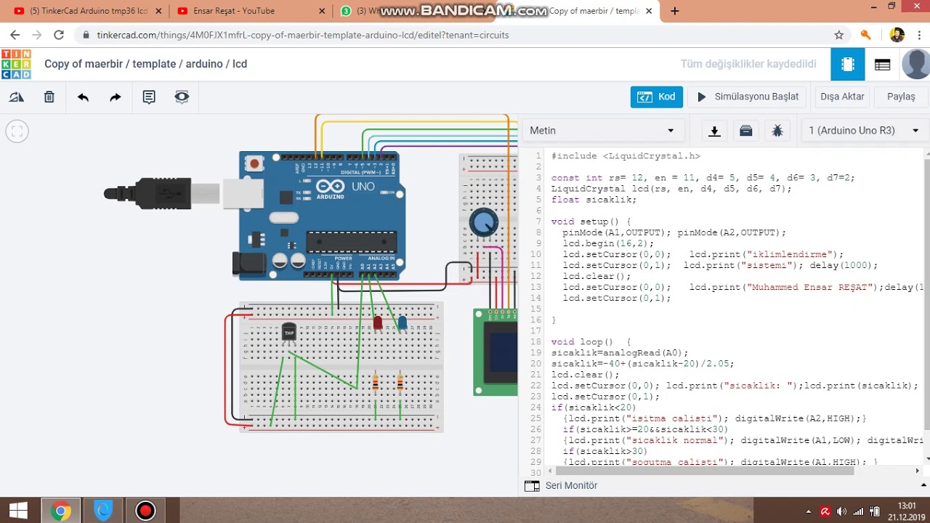
Task: Show hidden system tray icons
Action: click(809, 511)
